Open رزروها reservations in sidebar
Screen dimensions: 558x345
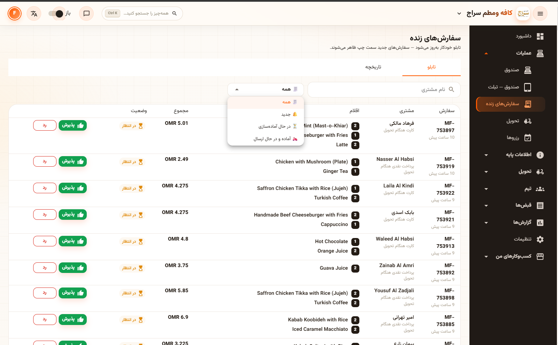510,138
